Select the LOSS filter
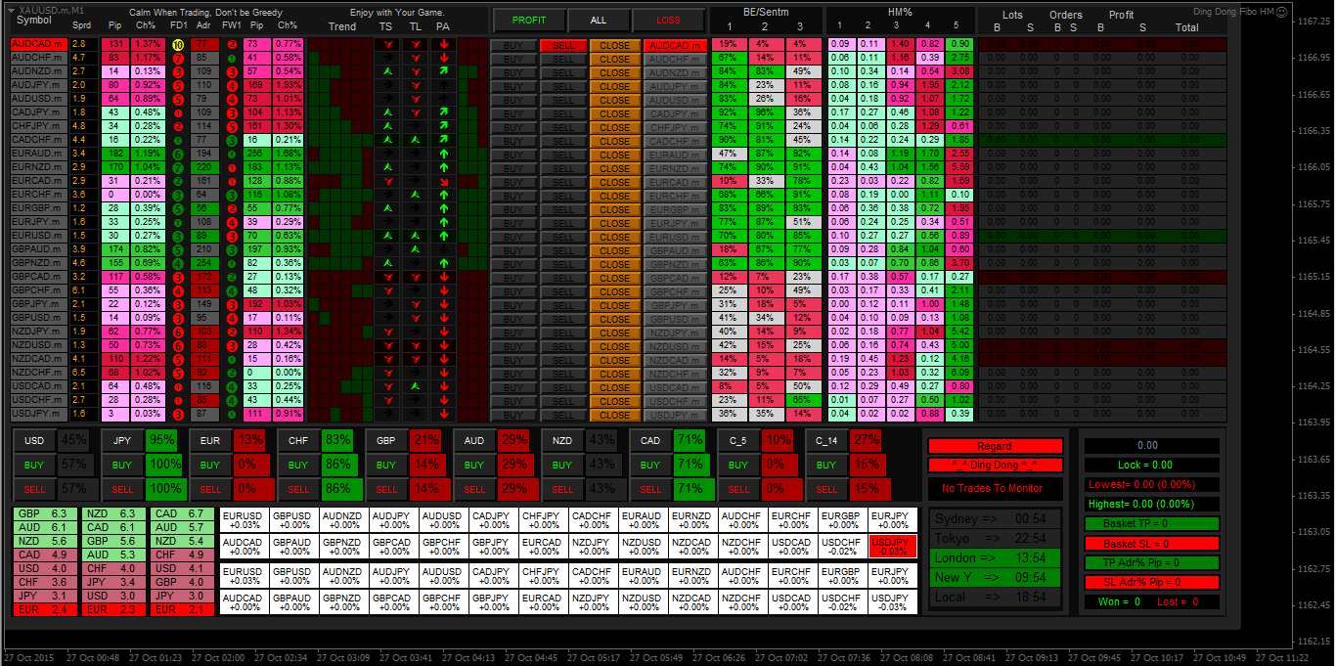This screenshot has height=666, width=1336. [668, 20]
